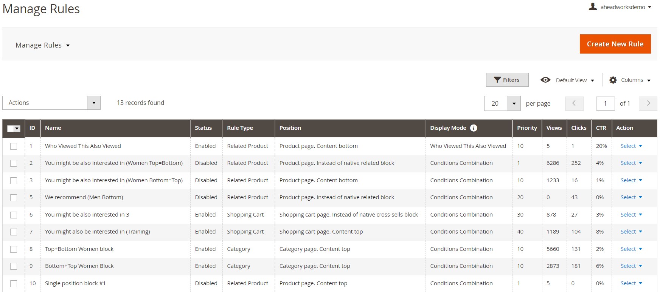
Task: Check the row for Who Viewed This Also Viewed
Action: coord(14,146)
